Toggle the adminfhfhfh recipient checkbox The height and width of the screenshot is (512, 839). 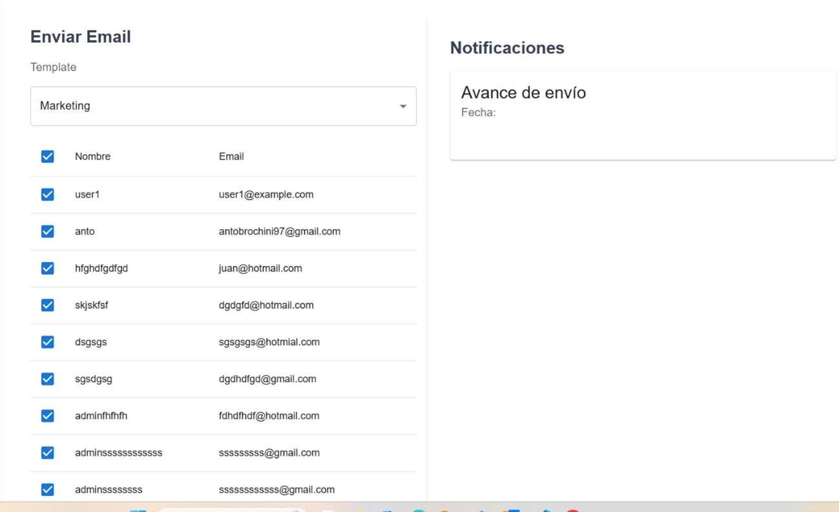(47, 416)
